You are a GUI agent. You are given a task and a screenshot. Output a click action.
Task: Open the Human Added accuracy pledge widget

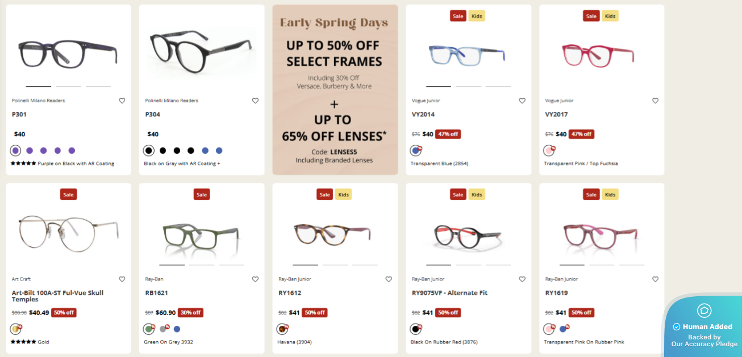pos(705,327)
